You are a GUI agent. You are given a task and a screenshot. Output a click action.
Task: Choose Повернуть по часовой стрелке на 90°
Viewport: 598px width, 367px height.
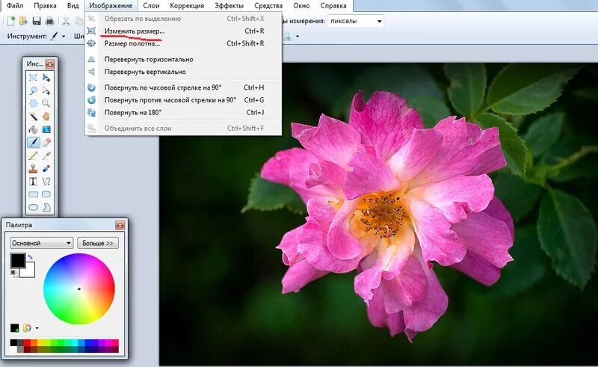point(183,87)
